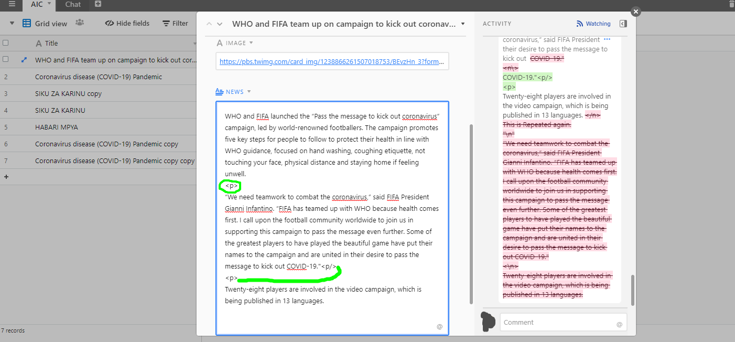This screenshot has width=735, height=342.
Task: Open IMAGE field dropdown menu
Action: [x=251, y=43]
